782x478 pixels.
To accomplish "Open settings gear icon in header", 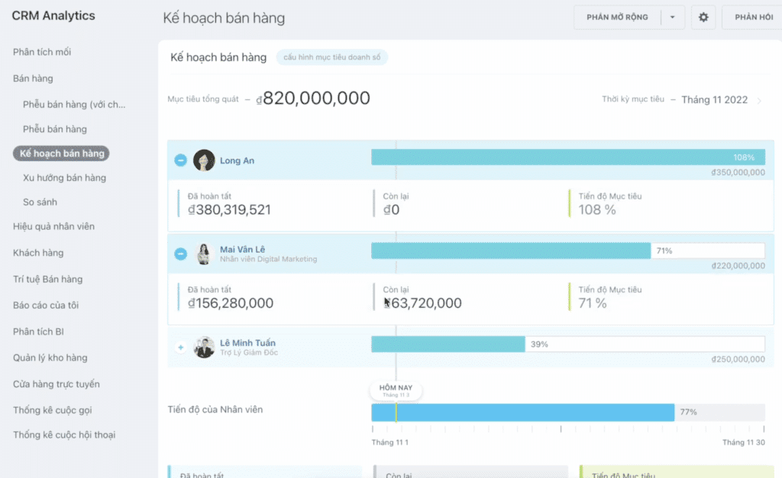I will pos(703,18).
